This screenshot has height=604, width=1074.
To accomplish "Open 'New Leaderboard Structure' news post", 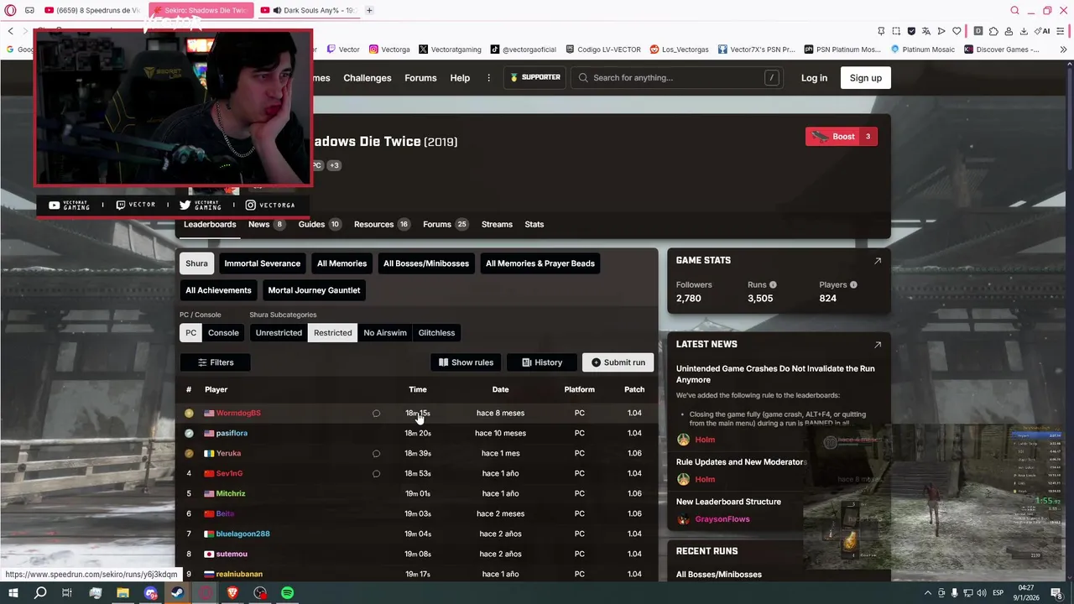I will pos(728,502).
